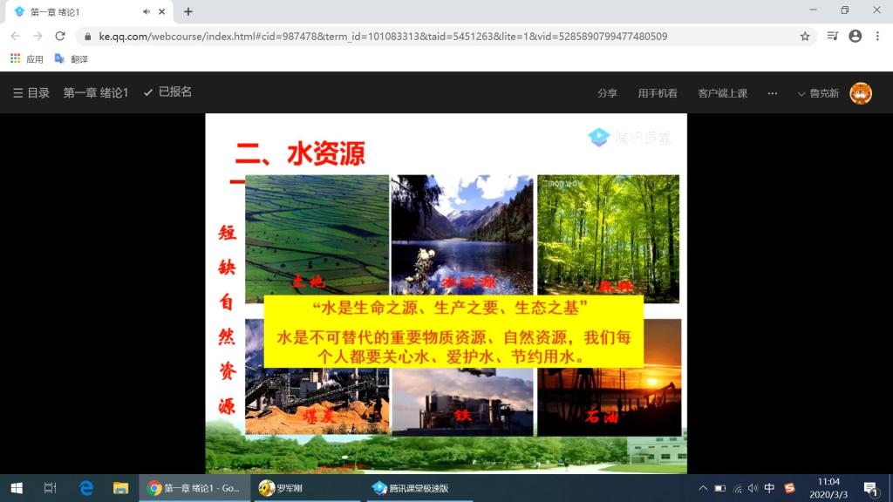Click the 分享 share button
893x502 pixels.
[607, 93]
